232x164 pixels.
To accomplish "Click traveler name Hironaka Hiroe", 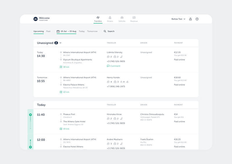I will pyautogui.click(x=114, y=114).
